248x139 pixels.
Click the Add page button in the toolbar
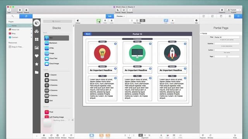tap(9, 10)
